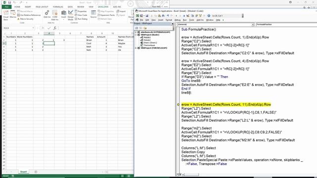Image resolution: width=317 pixels, height=178 pixels.
Task: Click the line GoTo line88 in code
Action: click(191, 81)
